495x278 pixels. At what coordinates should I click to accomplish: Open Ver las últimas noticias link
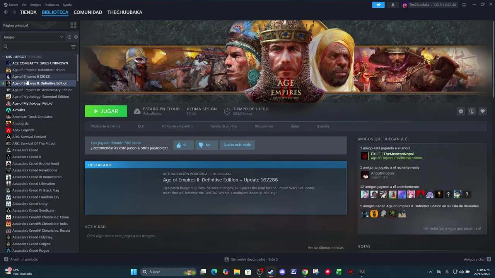click(x=326, y=247)
